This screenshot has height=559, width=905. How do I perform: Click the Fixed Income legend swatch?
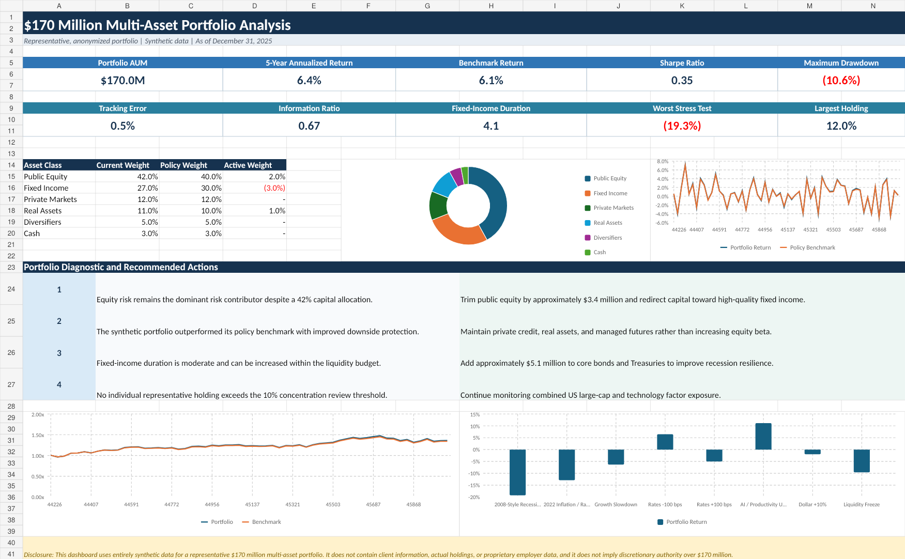(587, 193)
